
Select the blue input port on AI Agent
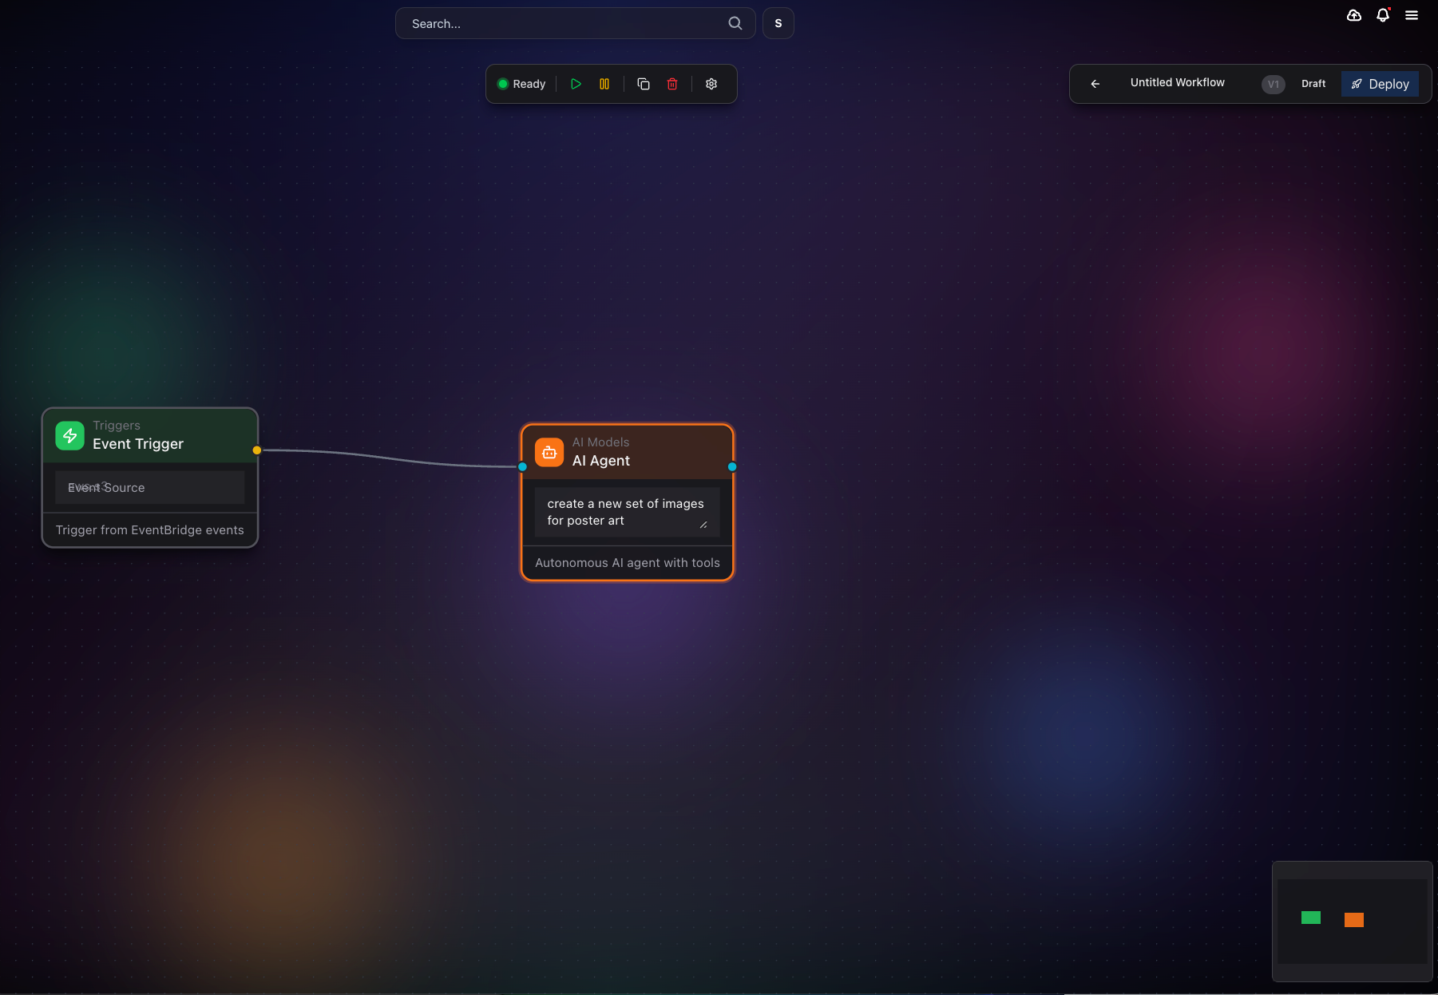[x=521, y=466]
